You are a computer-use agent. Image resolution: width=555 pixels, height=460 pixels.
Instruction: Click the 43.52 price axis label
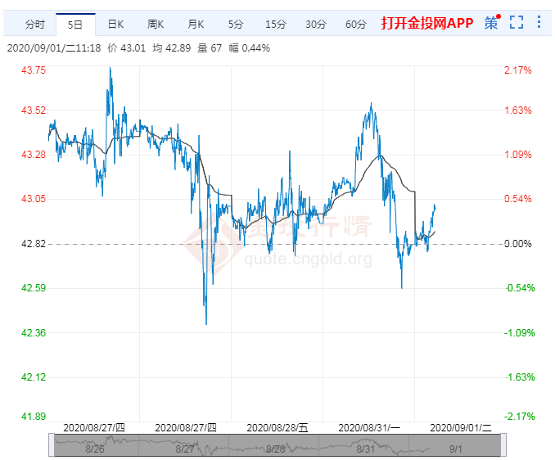(34, 110)
